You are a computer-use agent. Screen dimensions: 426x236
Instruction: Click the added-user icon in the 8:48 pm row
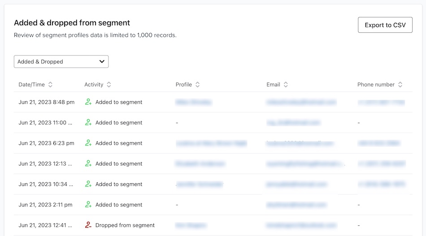[x=88, y=102]
